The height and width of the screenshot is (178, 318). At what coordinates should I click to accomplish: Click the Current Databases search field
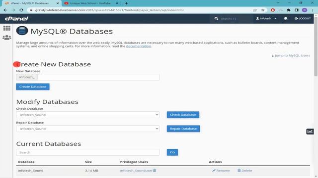pos(87,152)
